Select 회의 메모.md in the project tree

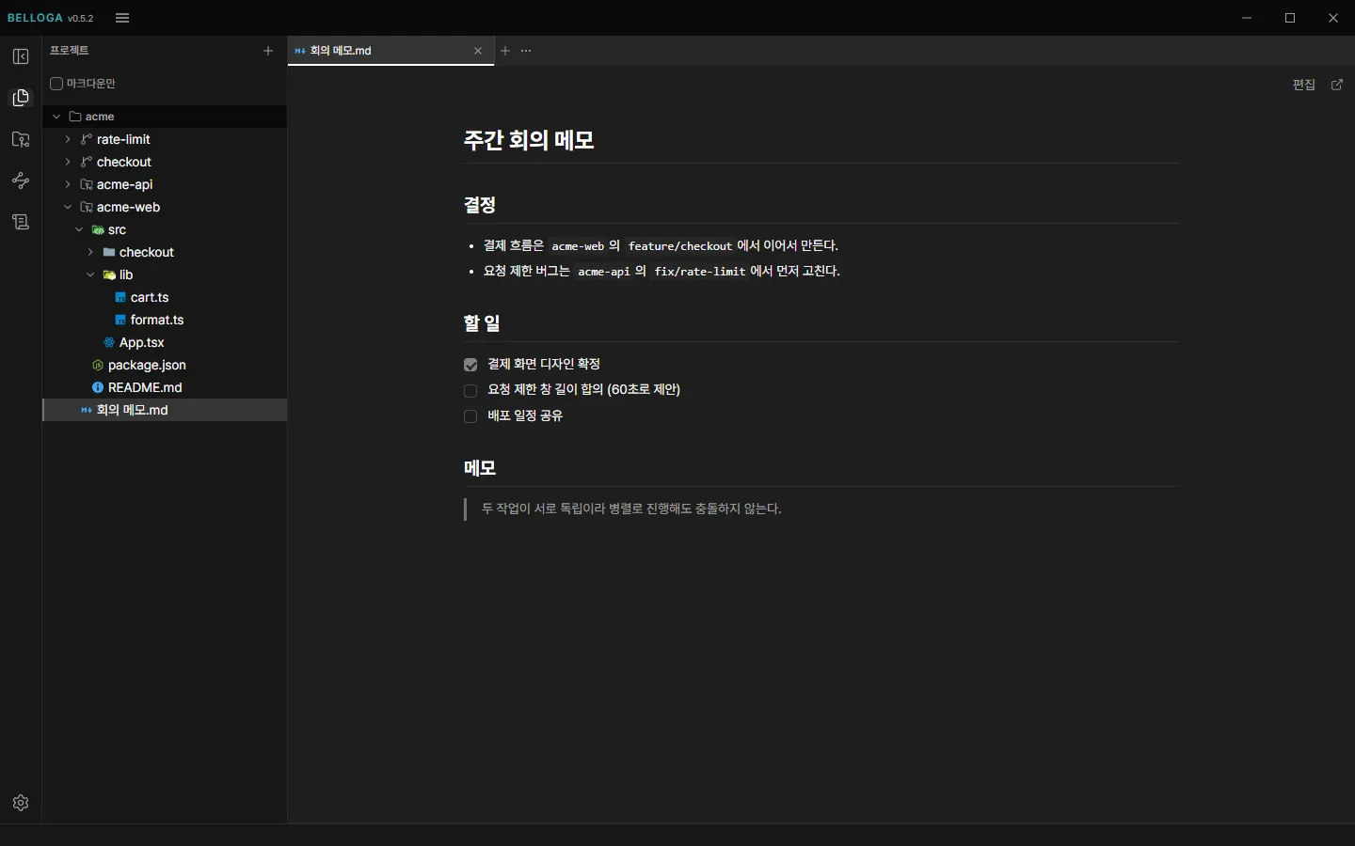[x=165, y=410]
